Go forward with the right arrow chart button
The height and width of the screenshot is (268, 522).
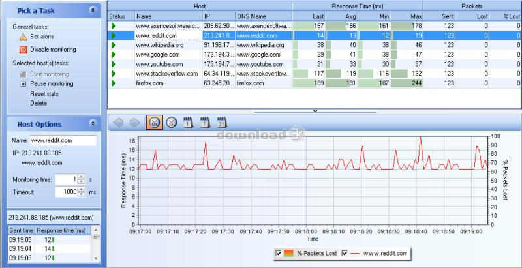coord(134,123)
